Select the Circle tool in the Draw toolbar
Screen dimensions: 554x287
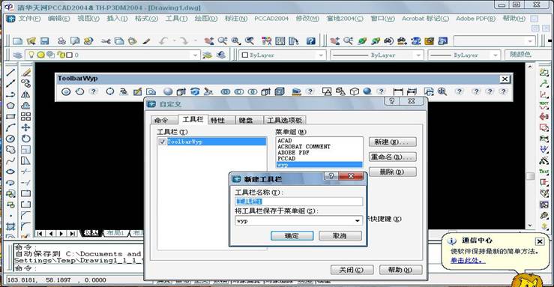[x=10, y=139]
